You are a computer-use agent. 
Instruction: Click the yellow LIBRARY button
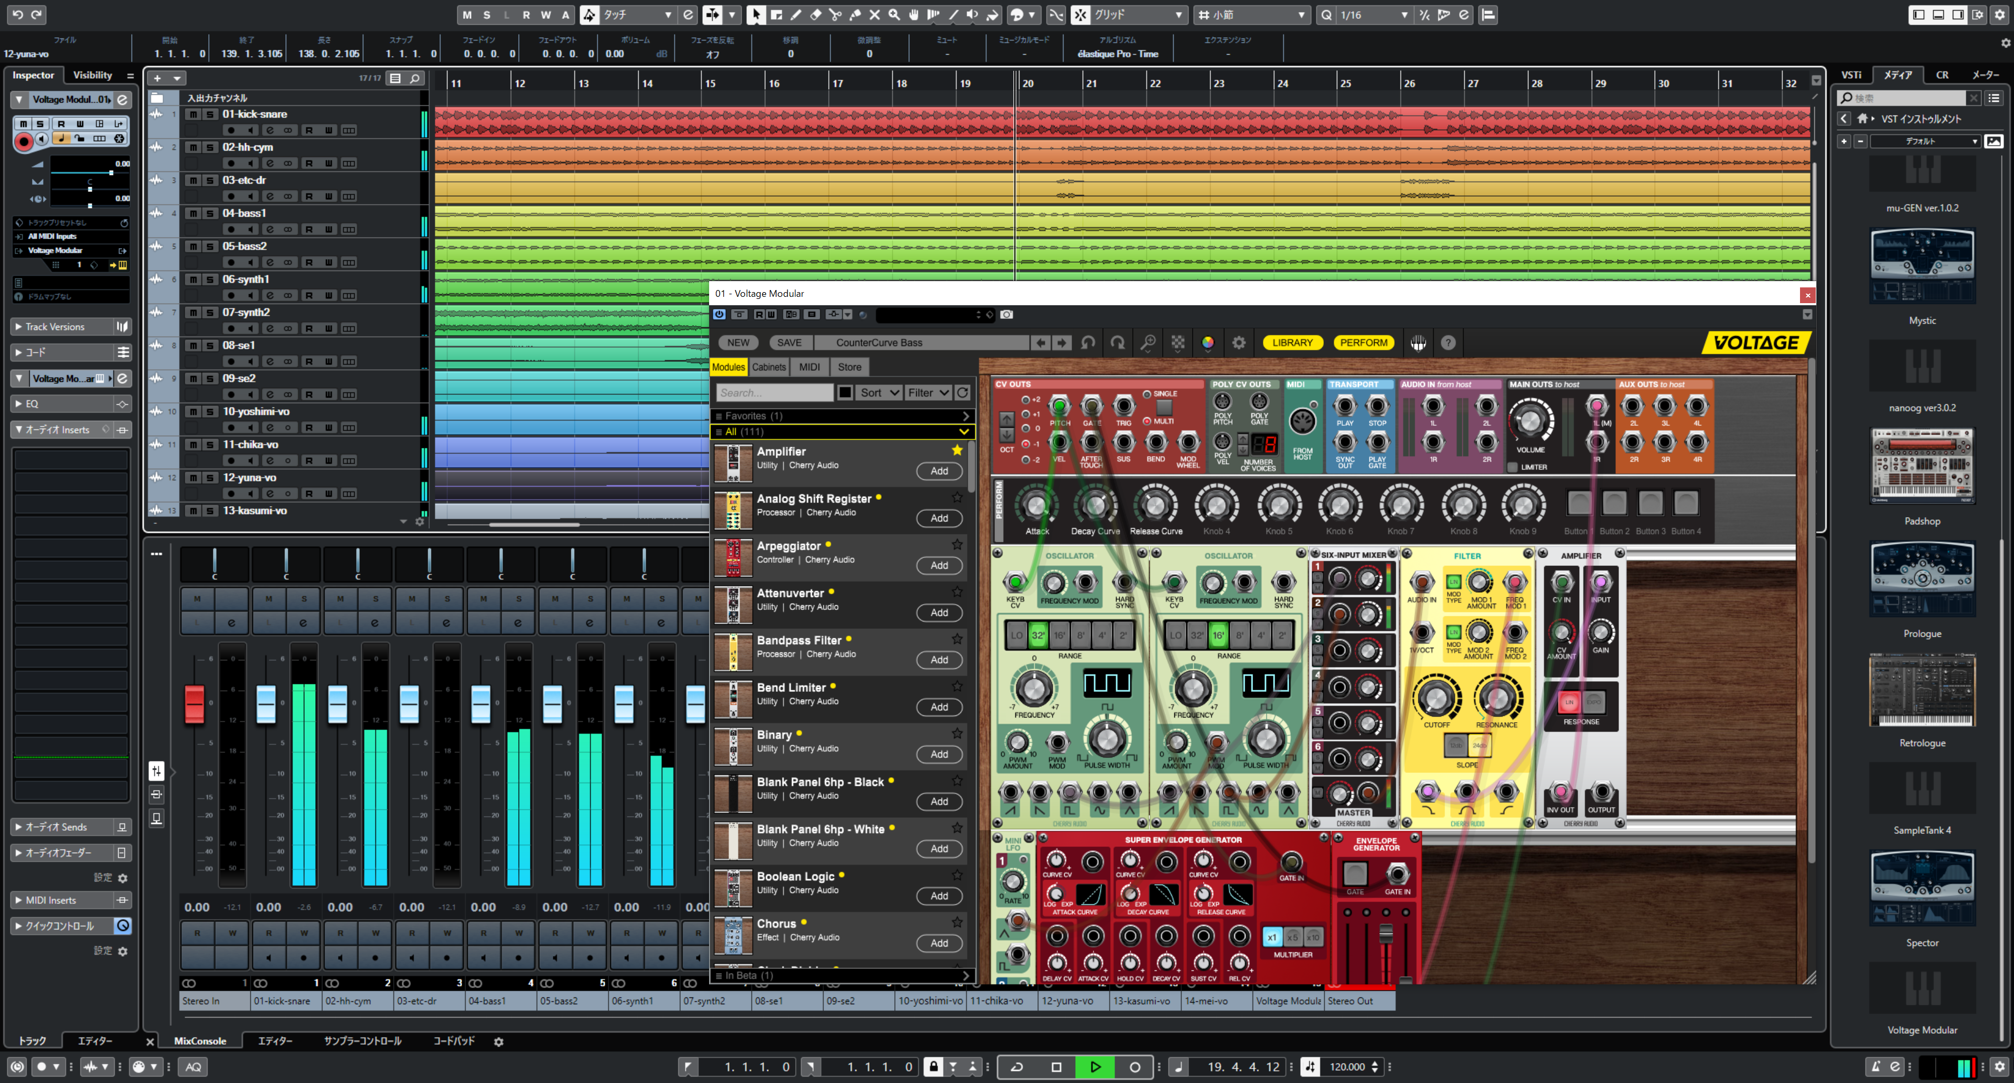tap(1292, 342)
